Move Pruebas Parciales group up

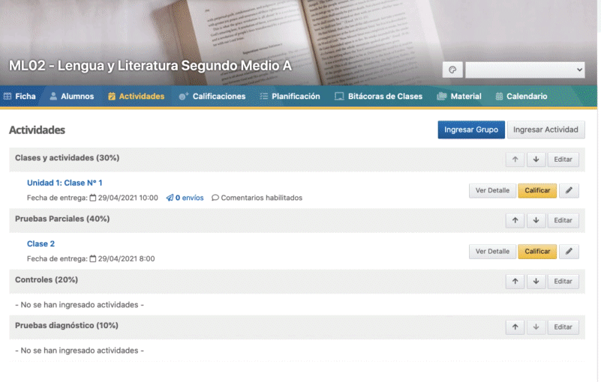pyautogui.click(x=515, y=220)
